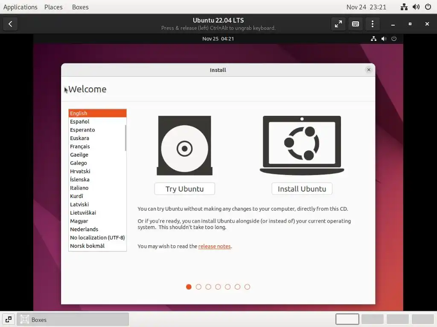Select Magyar in the language list
The height and width of the screenshot is (327, 437).
click(97, 221)
